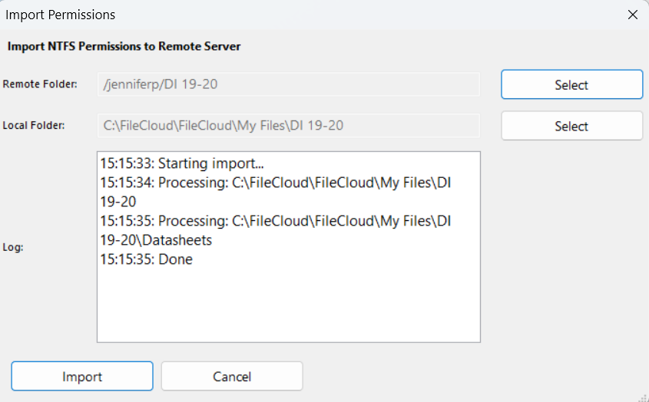The height and width of the screenshot is (402, 649).
Task: Click the resize grip in the dialog corner
Action: coord(642,396)
